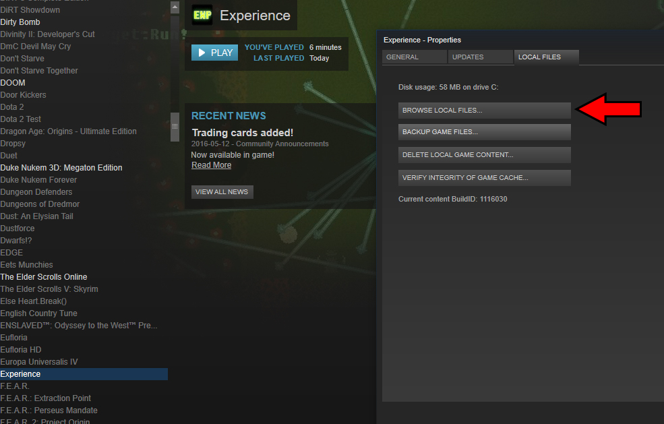Viewport: 664px width, 424px height.
Task: Select F.E.A.R.: Perseus Mandate
Action: point(49,411)
